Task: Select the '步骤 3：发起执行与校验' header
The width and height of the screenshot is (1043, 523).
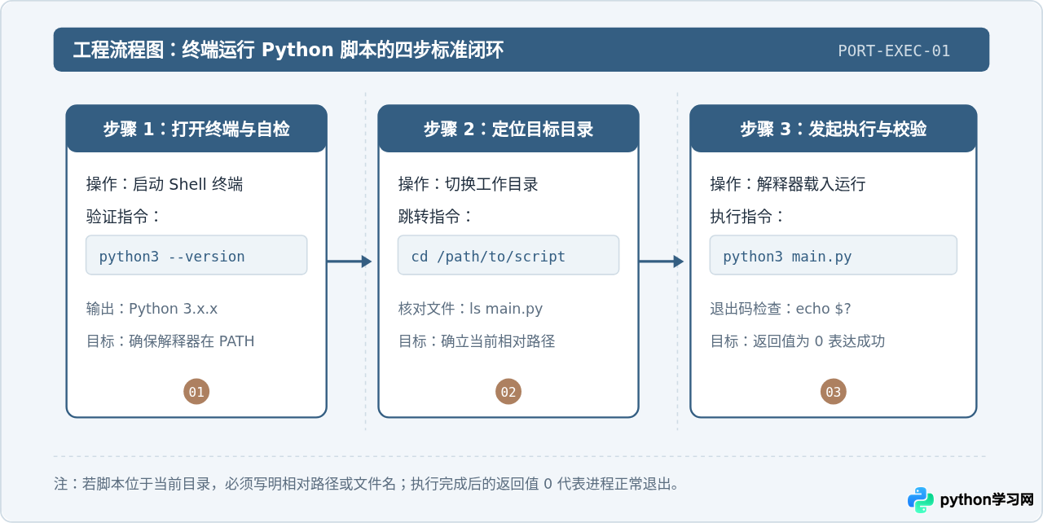Action: click(x=833, y=129)
